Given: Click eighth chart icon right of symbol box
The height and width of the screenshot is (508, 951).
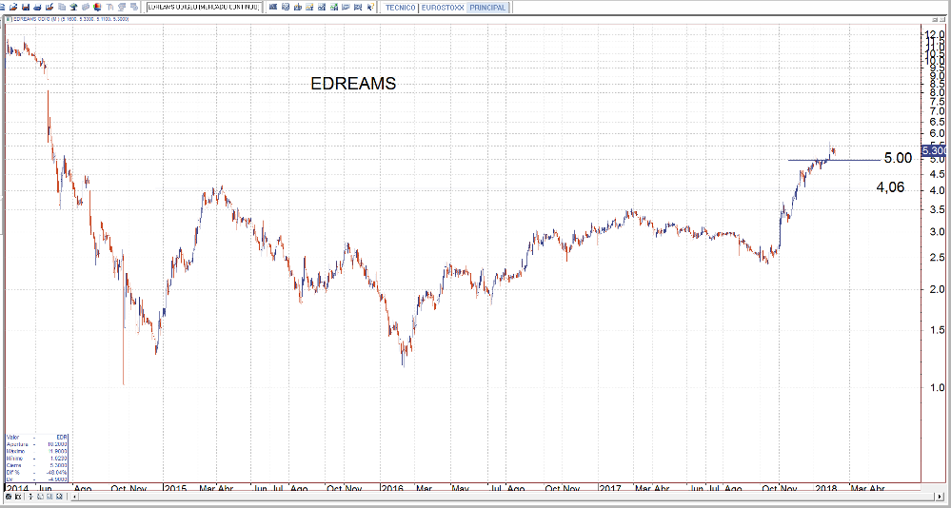Looking at the screenshot, I should coord(358,8).
